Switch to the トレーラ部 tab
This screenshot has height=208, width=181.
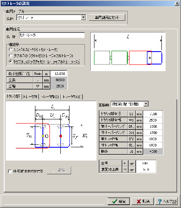coord(30,97)
